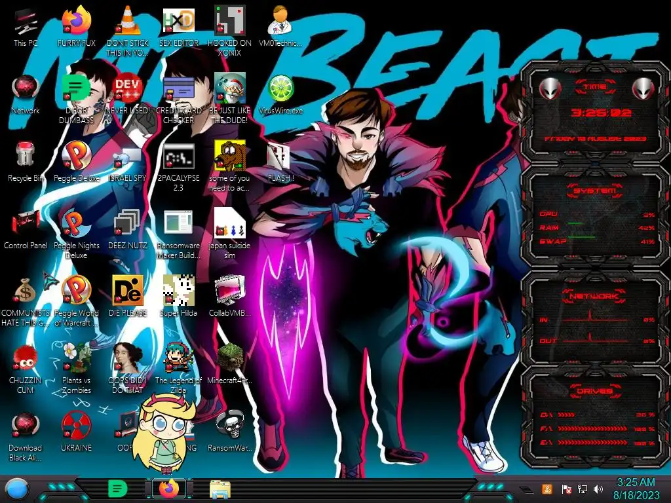
Task: Switch to Firefox on the taskbar
Action: pyautogui.click(x=169, y=489)
